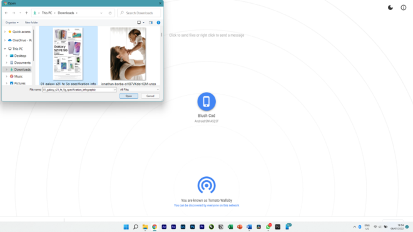Open Windows Start menu

[126, 227]
